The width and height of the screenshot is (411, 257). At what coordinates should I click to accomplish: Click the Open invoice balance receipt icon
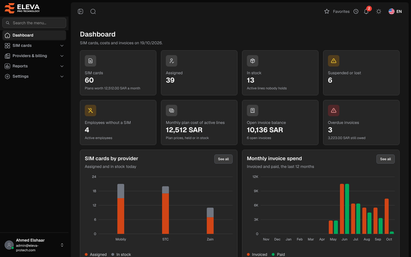(253, 111)
